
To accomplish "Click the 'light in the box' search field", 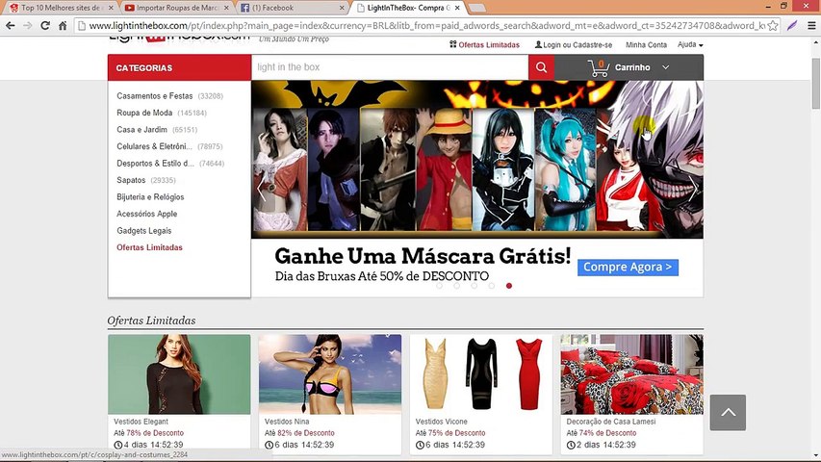I will point(390,67).
